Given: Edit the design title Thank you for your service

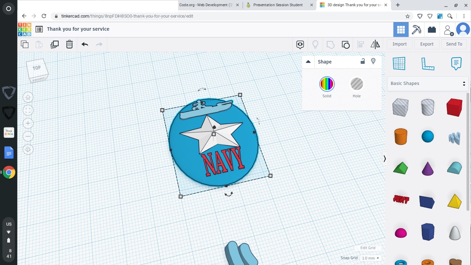Looking at the screenshot, I should [78, 29].
